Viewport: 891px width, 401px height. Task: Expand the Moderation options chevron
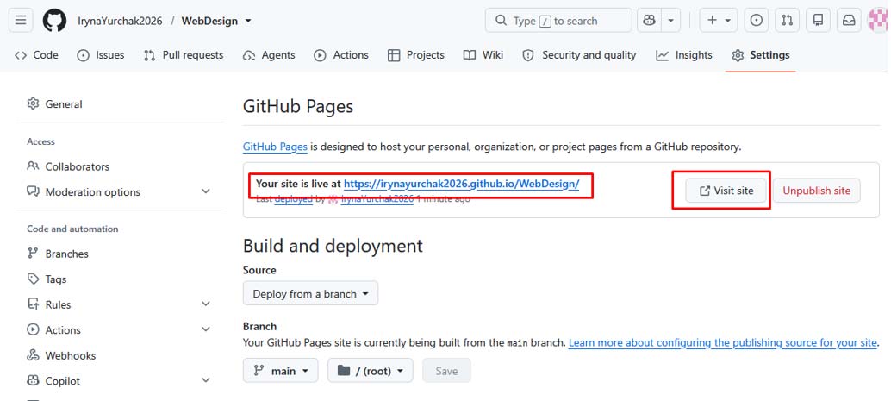(206, 191)
